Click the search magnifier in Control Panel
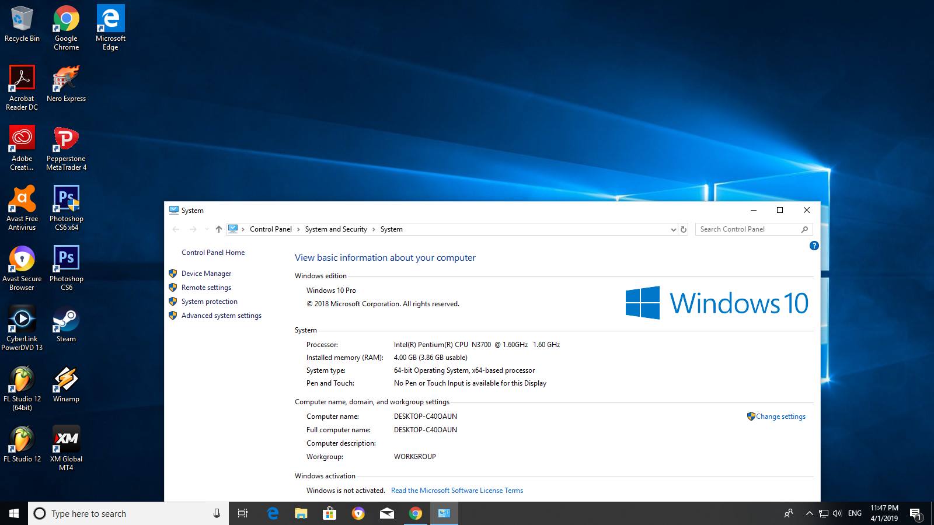The width and height of the screenshot is (934, 525). click(805, 229)
